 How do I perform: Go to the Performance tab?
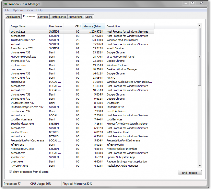click(x=58, y=17)
